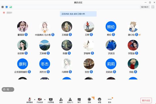Click muted mic icon beside 马琳琳
Viewport: 156px width, 104px height.
(x=70, y=72)
